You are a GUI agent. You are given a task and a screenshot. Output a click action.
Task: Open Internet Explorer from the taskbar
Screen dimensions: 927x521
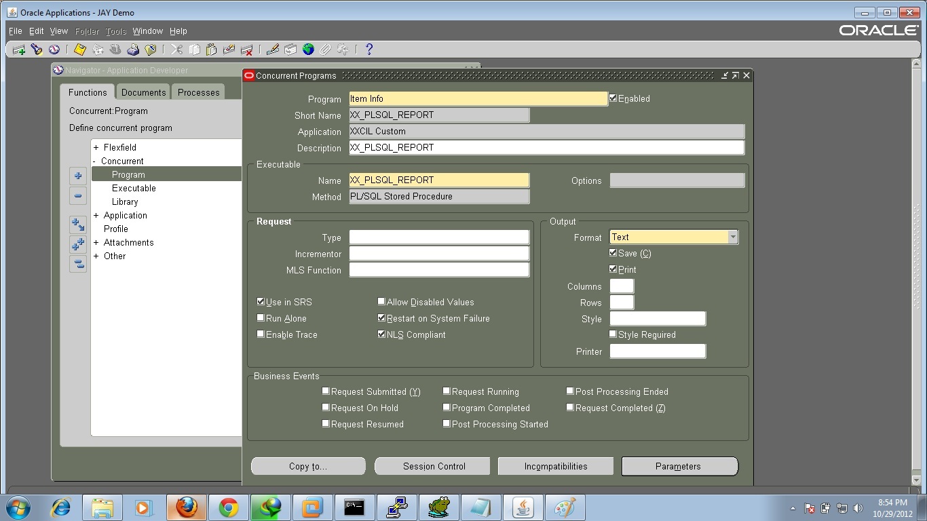coord(60,507)
